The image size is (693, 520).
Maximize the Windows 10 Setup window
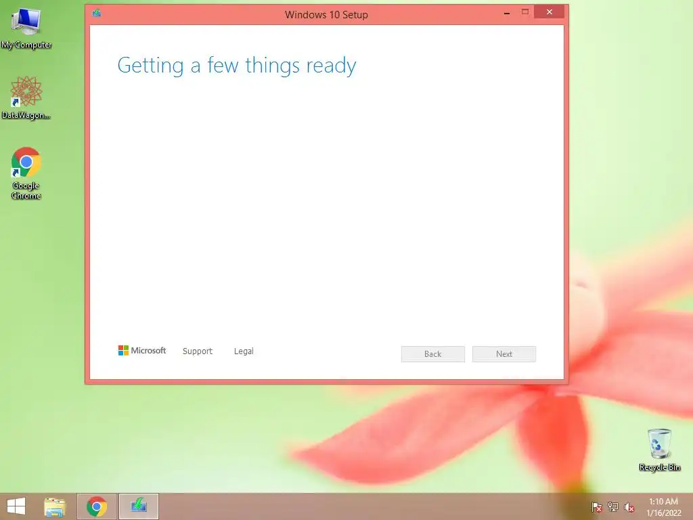[x=524, y=12]
